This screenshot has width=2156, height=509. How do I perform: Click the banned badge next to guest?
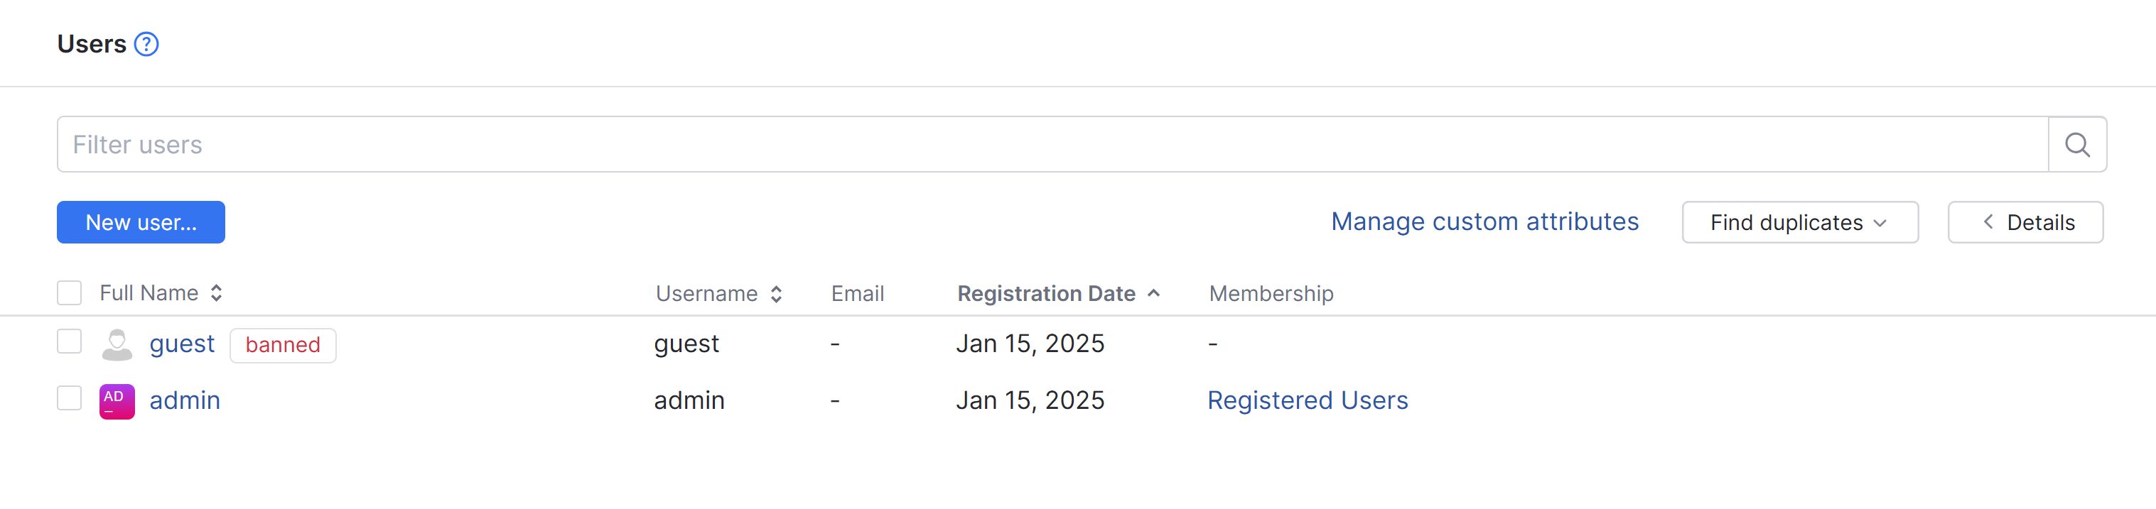point(282,344)
